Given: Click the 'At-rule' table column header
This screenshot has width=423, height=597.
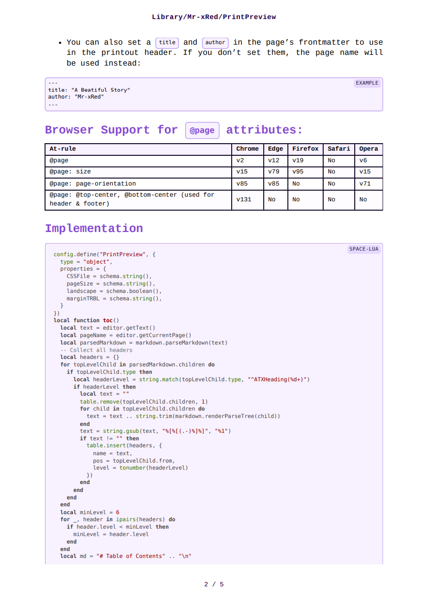Looking at the screenshot, I should tap(63, 149).
